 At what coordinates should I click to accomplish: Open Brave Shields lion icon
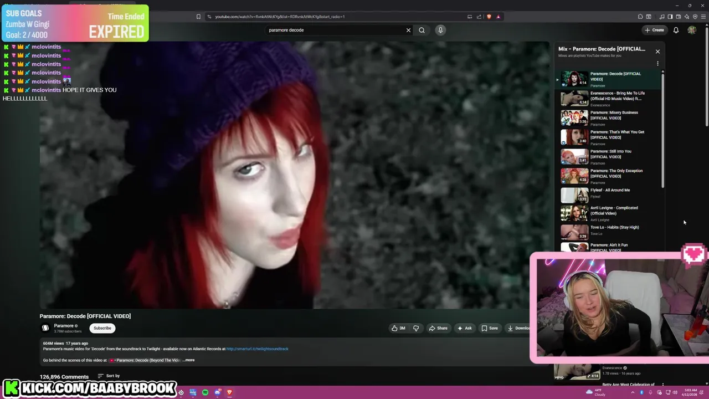(489, 17)
